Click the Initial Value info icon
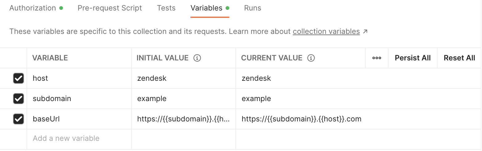This screenshot has width=482, height=151. point(197,58)
